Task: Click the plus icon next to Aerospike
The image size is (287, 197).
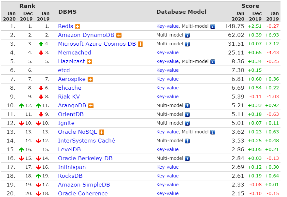Action: (x=90, y=79)
